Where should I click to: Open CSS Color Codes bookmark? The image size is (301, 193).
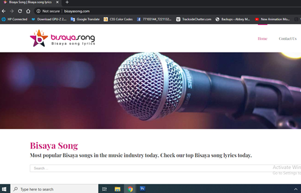(x=118, y=19)
